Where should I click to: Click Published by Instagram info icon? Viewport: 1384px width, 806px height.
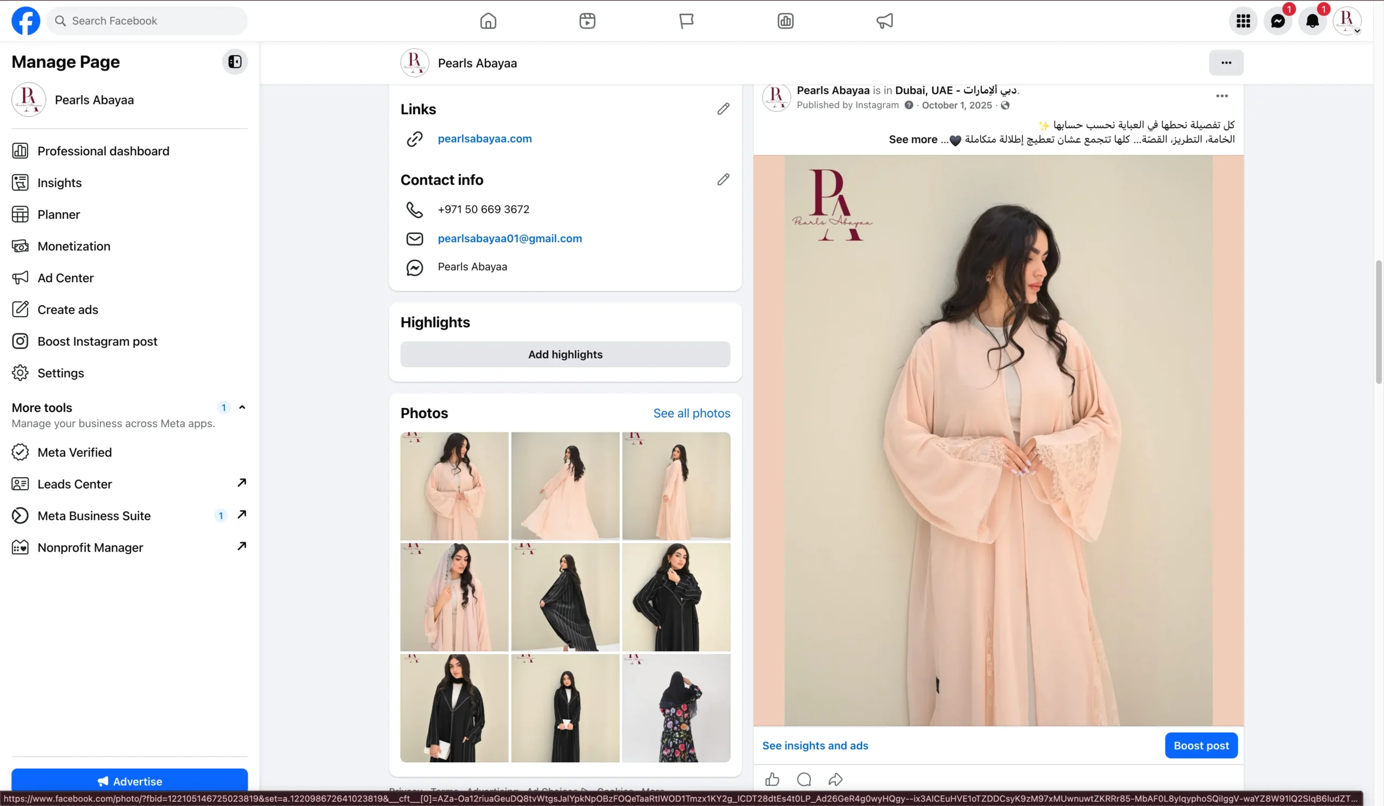coord(909,105)
